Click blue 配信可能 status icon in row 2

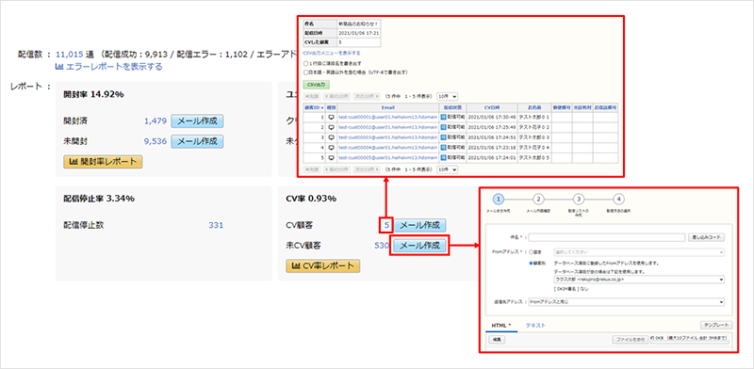[443, 127]
